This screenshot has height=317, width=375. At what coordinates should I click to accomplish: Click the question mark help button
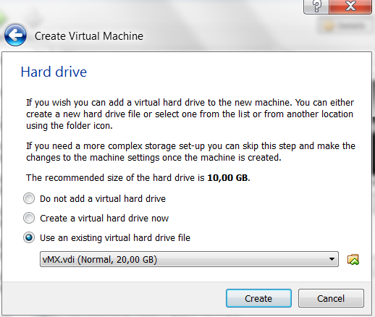[316, 7]
